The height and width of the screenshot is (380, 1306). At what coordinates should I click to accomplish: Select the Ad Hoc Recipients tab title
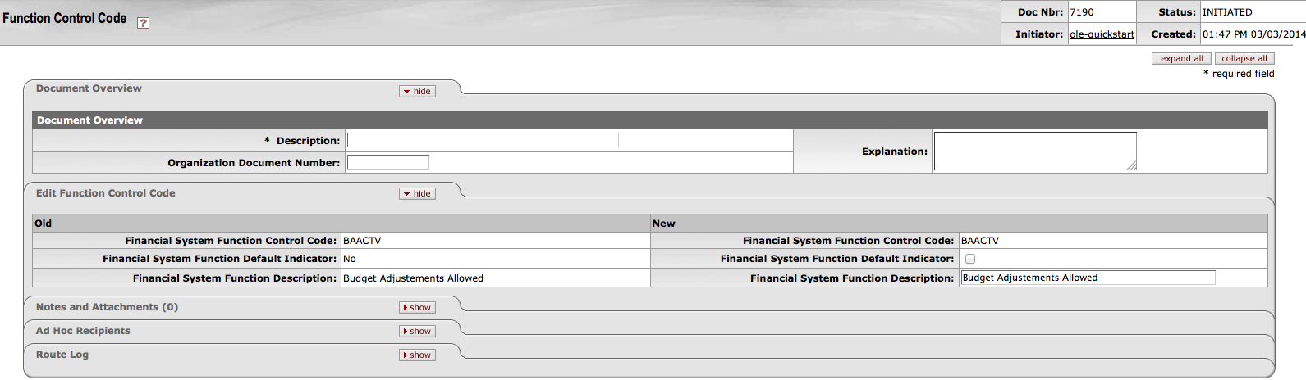pos(83,331)
